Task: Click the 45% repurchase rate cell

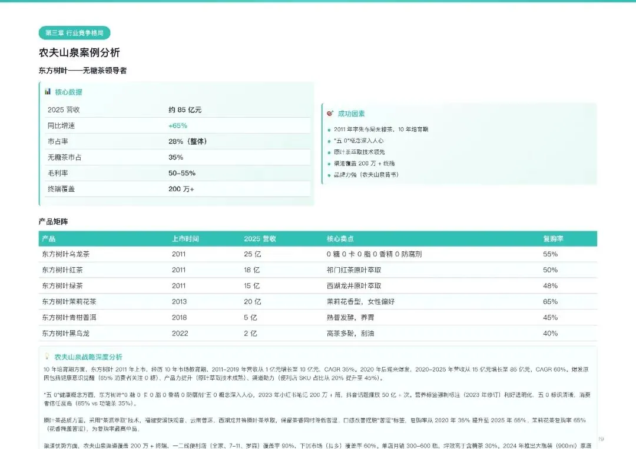Action: pos(551,317)
